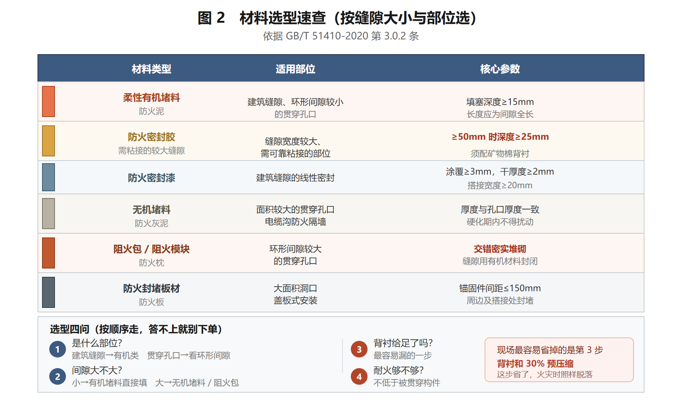Viewport: 682px width, 409px height.
Task: Click the 核心参数 column header
Action: [x=500, y=69]
